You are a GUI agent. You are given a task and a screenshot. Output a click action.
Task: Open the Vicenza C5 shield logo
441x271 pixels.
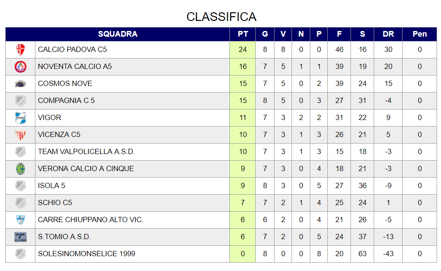[x=21, y=135]
